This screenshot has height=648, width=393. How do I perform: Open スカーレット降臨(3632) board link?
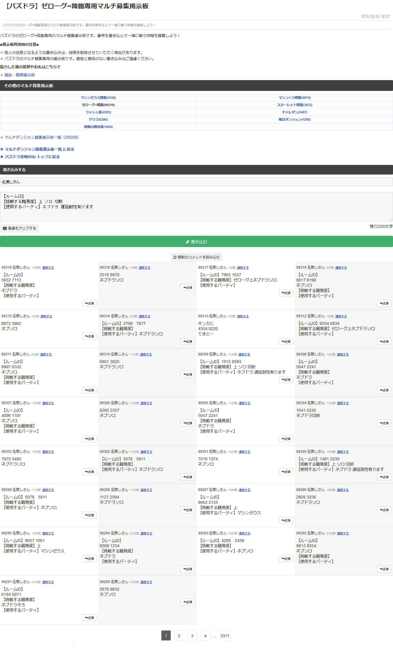295,105
